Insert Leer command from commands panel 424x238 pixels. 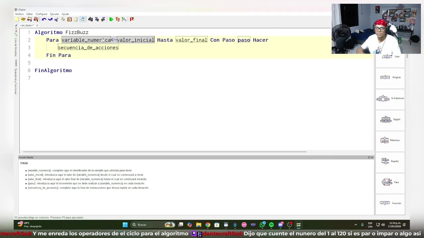click(x=390, y=57)
